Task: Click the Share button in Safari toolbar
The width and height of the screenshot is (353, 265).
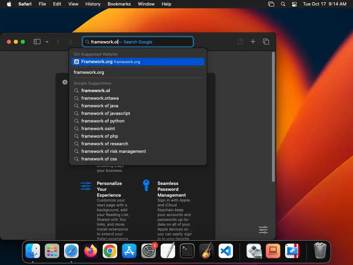Action: point(240,41)
